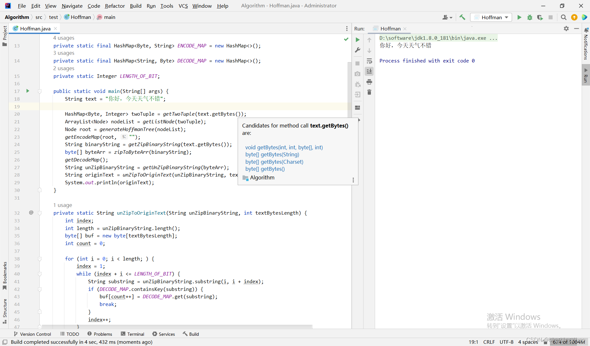Open TODO tool window
This screenshot has height=346, width=590.
70,334
